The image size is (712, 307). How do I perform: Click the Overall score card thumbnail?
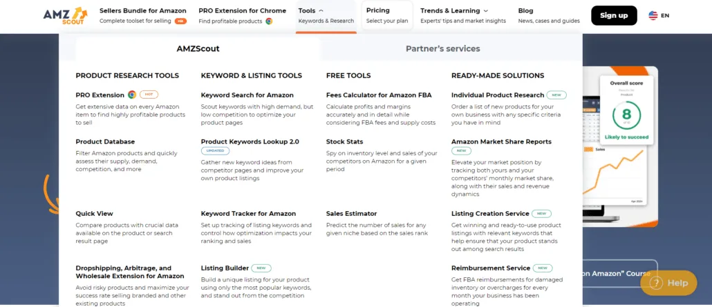click(x=626, y=109)
